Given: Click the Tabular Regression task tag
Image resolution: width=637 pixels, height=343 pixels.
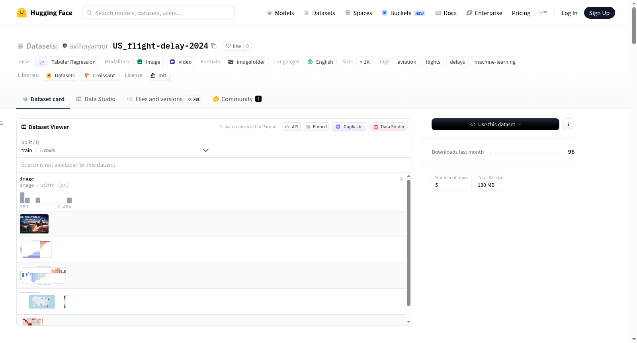Looking at the screenshot, I should [67, 62].
